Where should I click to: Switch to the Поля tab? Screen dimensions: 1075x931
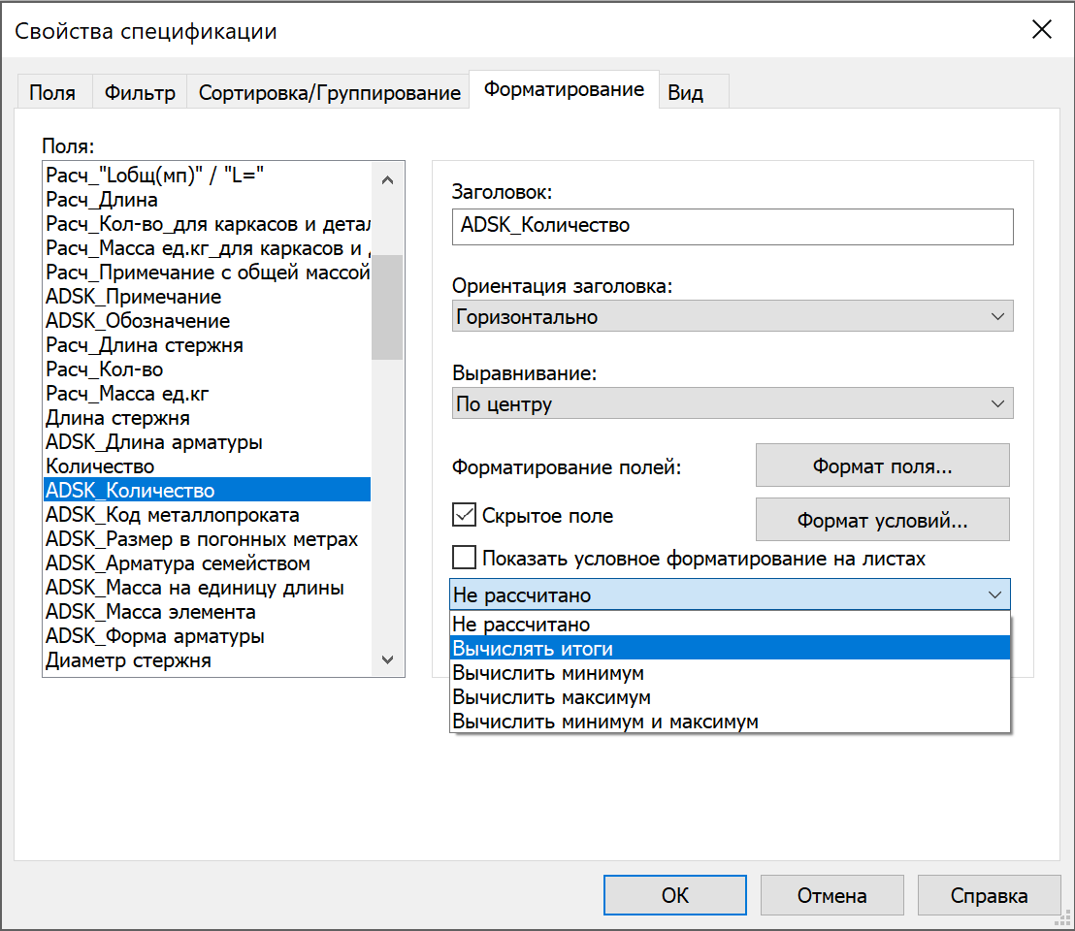click(52, 93)
